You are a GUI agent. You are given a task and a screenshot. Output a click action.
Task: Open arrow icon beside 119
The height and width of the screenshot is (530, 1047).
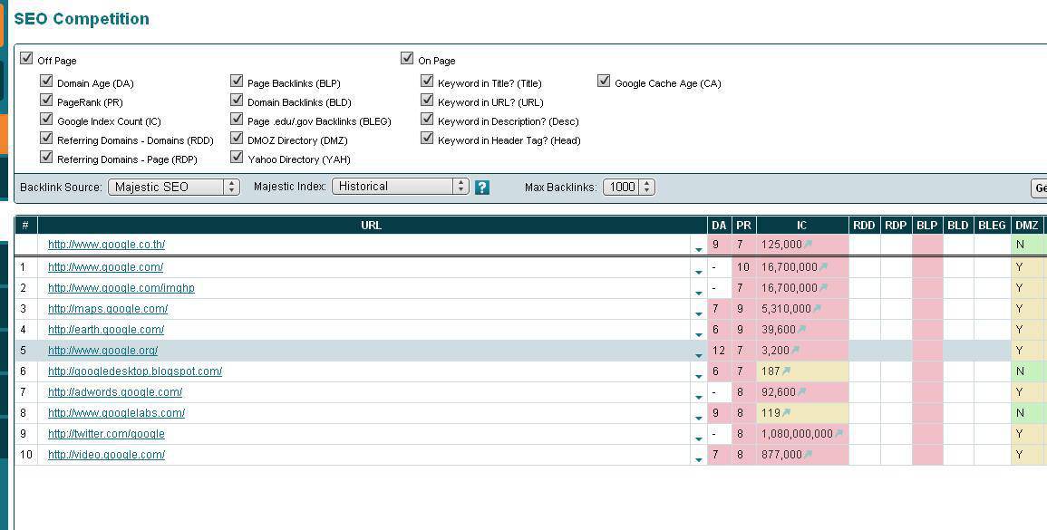click(786, 412)
